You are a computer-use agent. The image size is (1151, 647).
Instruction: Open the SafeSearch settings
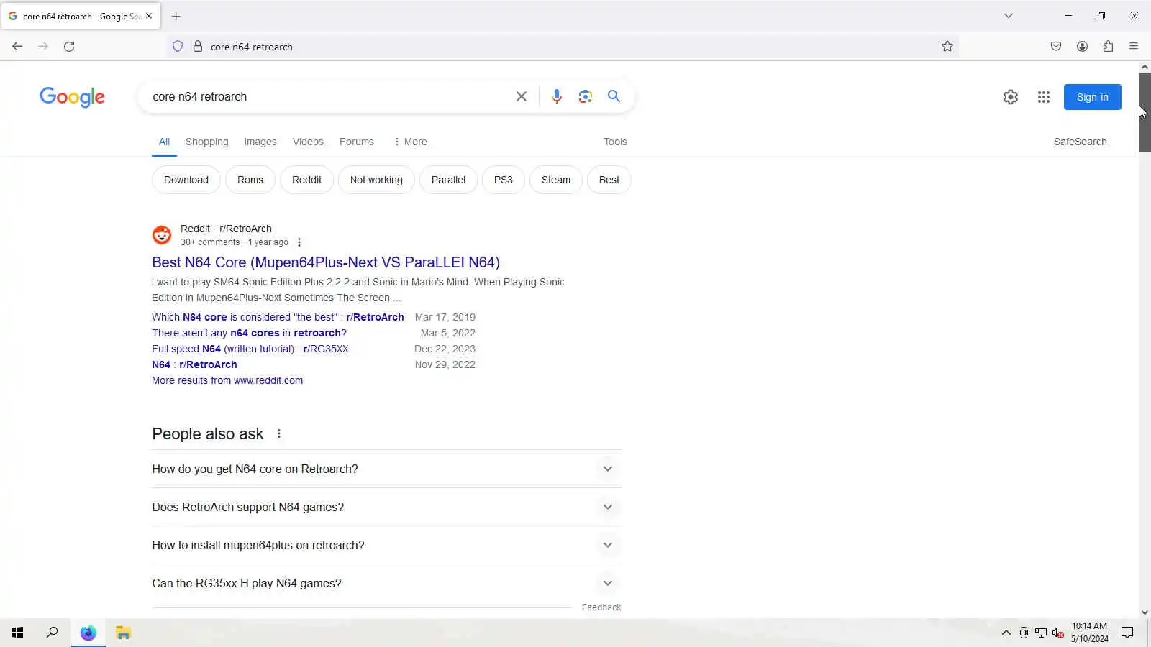[x=1080, y=142]
